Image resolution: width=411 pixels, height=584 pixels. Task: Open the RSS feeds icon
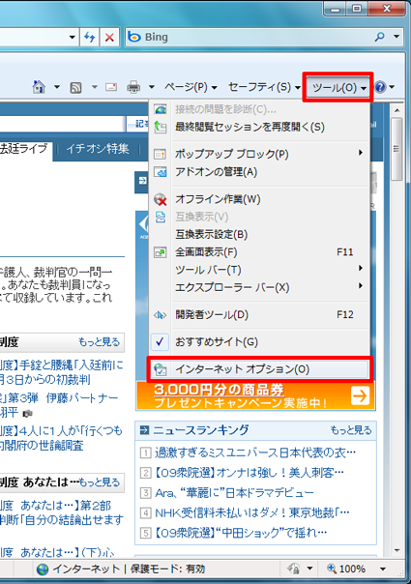pos(75,88)
